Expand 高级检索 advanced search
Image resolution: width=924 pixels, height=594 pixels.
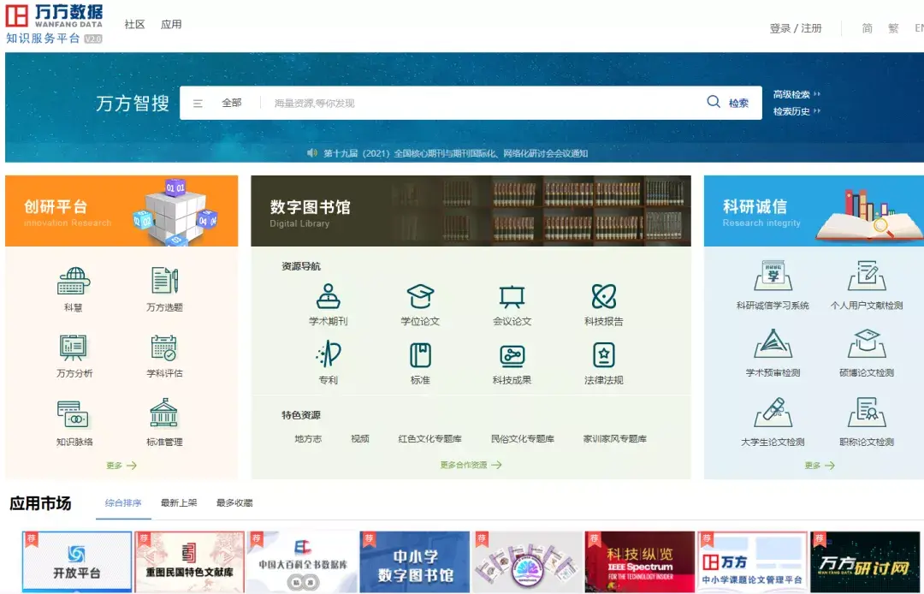pos(797,94)
